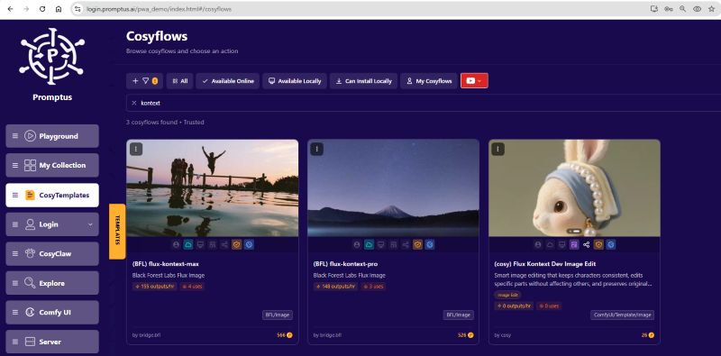Click the orange shield icon on Flux Kontext Dev card
The image size is (721, 356).
tap(598, 244)
